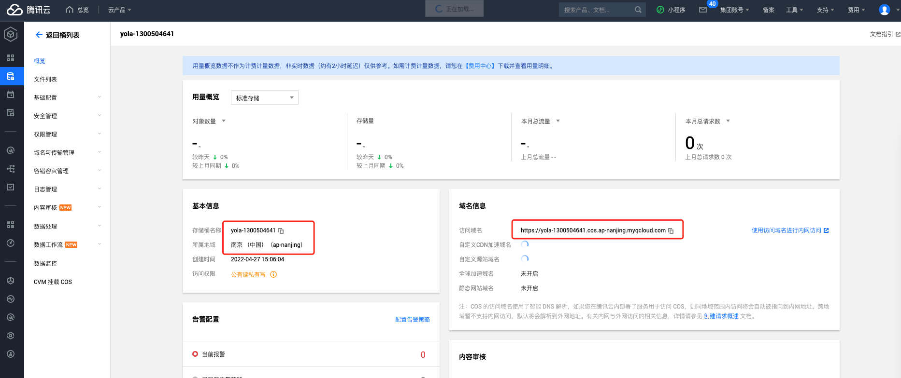Open 文件列表 in the side menu
Image resolution: width=901 pixels, height=378 pixels.
coord(45,80)
